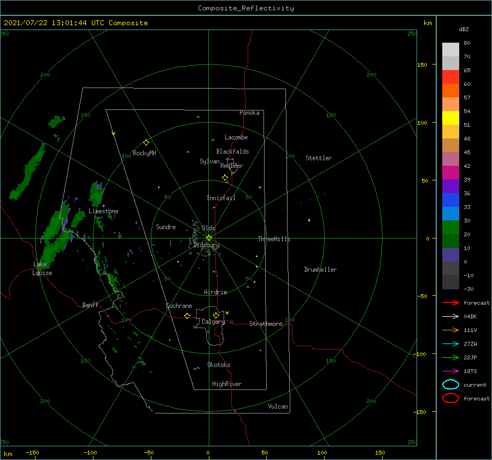492x460 pixels.
Task: Click the asterisk marker above Limestone
Action: pos(103,206)
